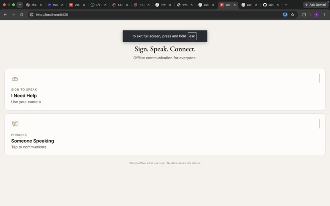Click the green macOS fullscreen window button
This screenshot has width=330, height=206.
[x=14, y=4]
